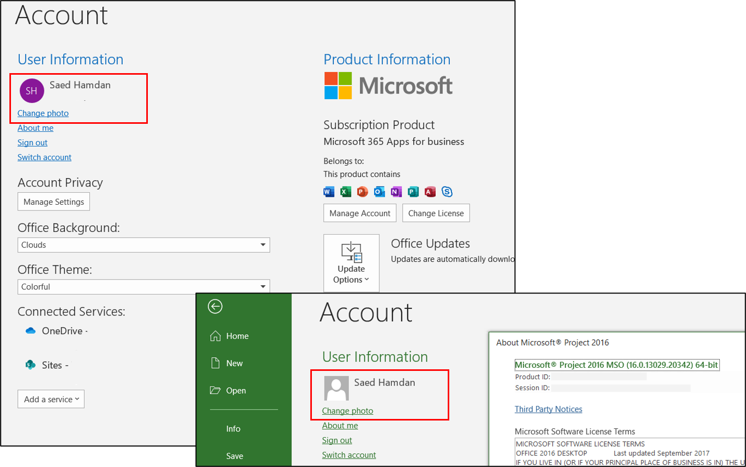746x467 pixels.
Task: Click the Word icon under This product contains
Action: pos(329,192)
